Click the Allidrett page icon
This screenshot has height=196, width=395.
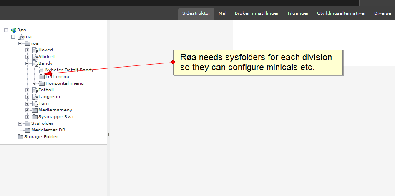click(35, 57)
